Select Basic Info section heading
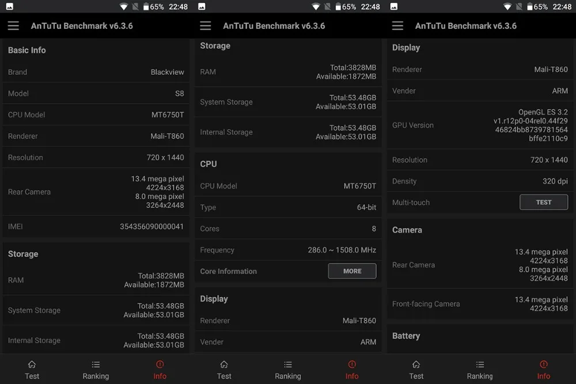This screenshot has width=576, height=384. click(x=27, y=50)
